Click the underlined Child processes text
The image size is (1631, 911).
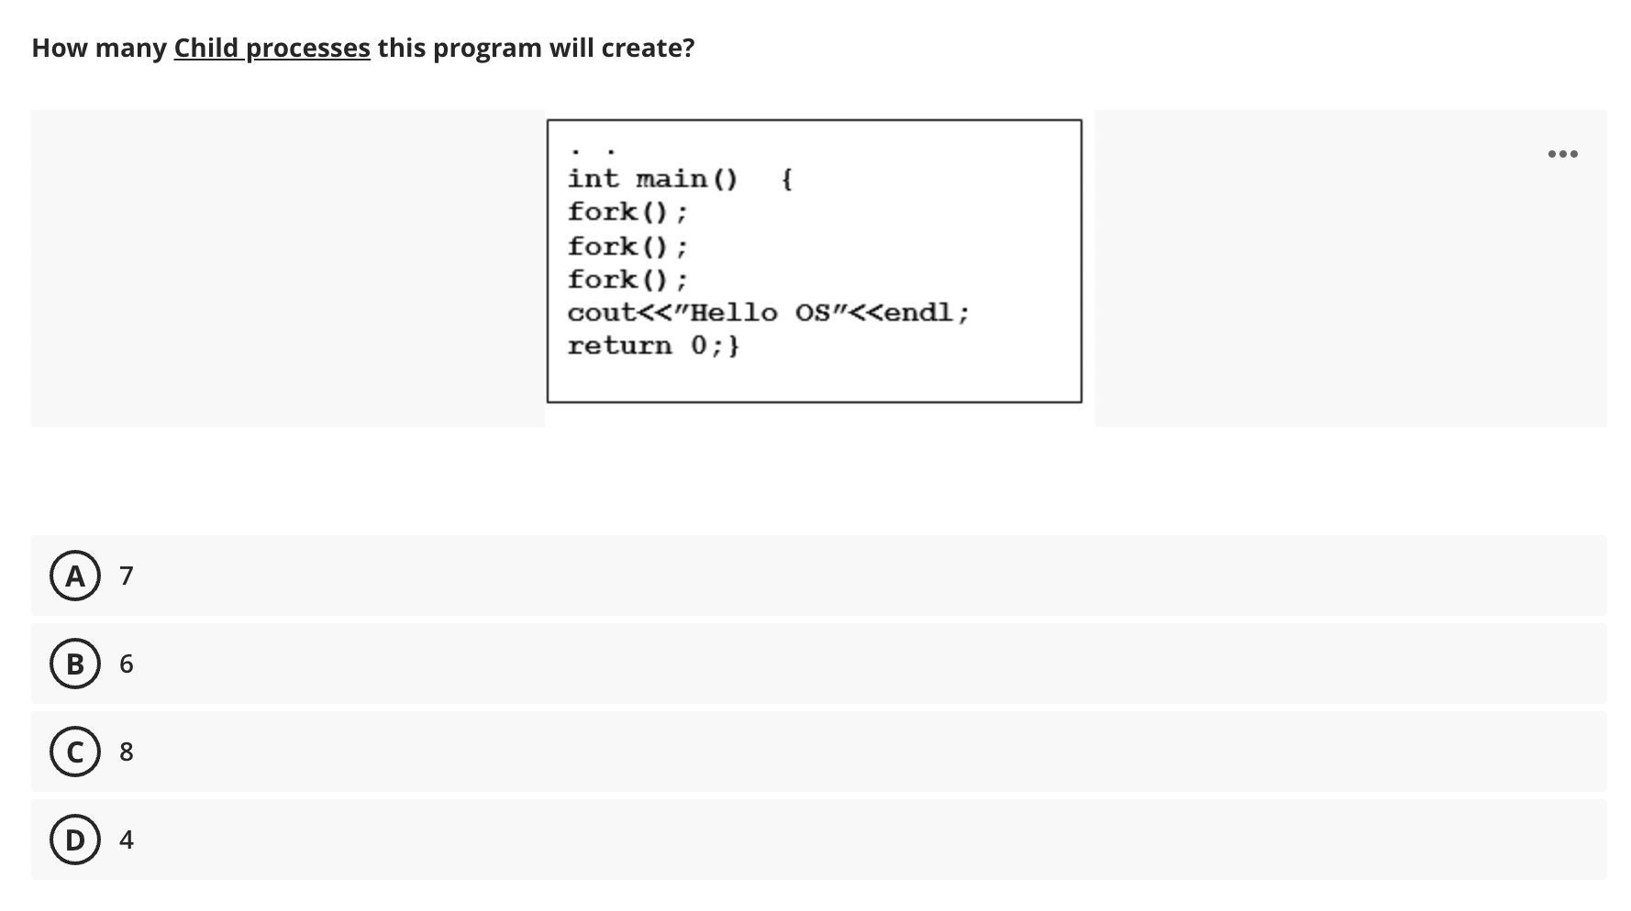272,48
